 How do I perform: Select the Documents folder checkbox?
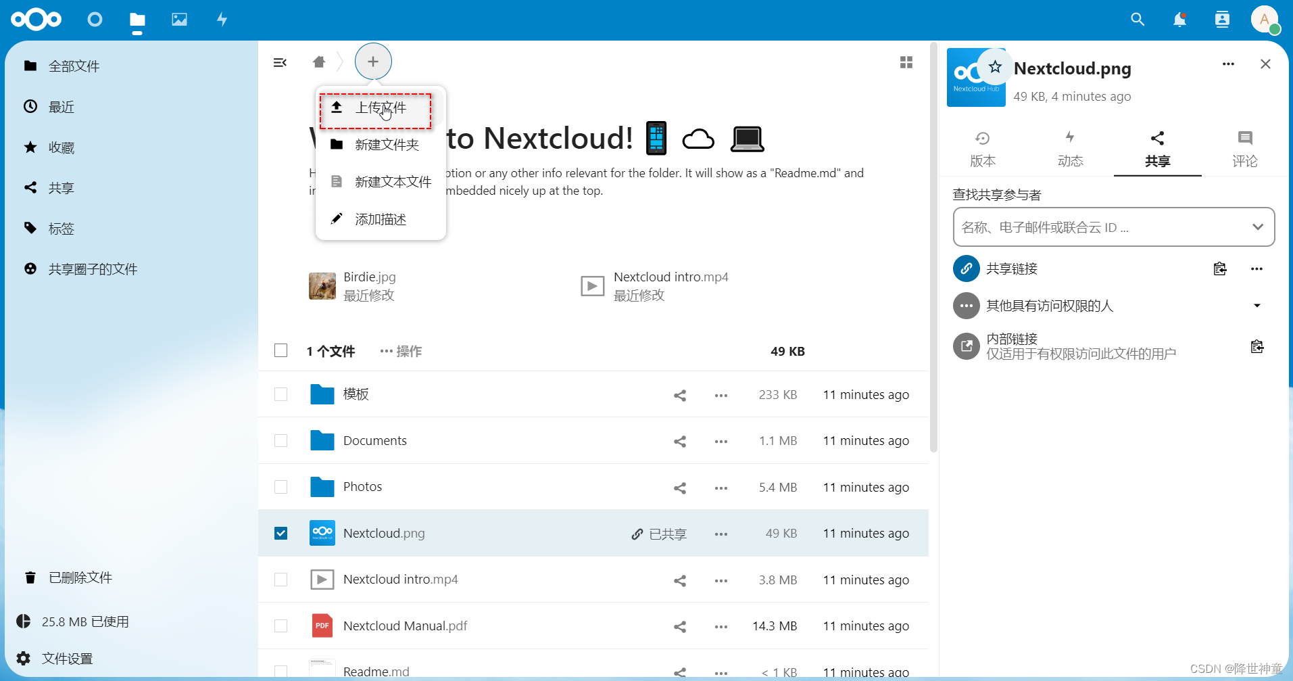[281, 440]
